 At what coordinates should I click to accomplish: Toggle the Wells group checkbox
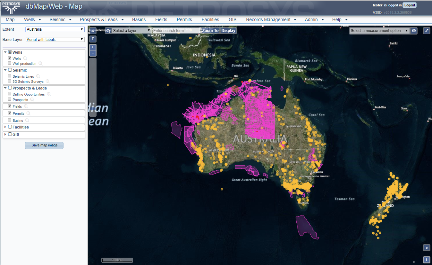click(x=10, y=52)
